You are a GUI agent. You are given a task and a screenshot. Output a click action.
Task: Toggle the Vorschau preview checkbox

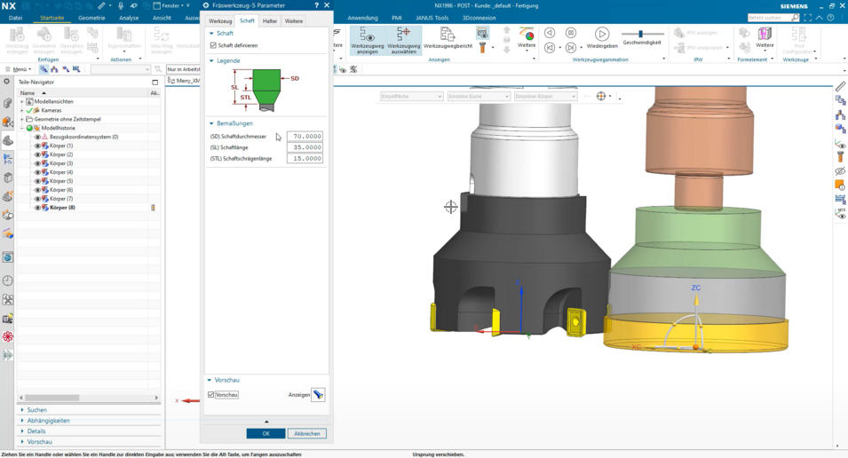click(211, 395)
